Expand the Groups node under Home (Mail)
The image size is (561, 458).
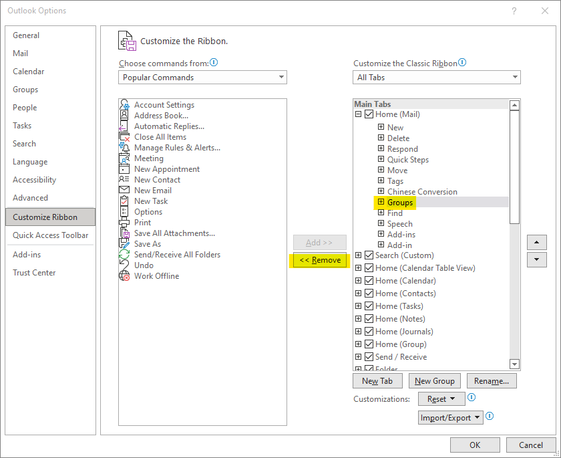pyautogui.click(x=381, y=202)
